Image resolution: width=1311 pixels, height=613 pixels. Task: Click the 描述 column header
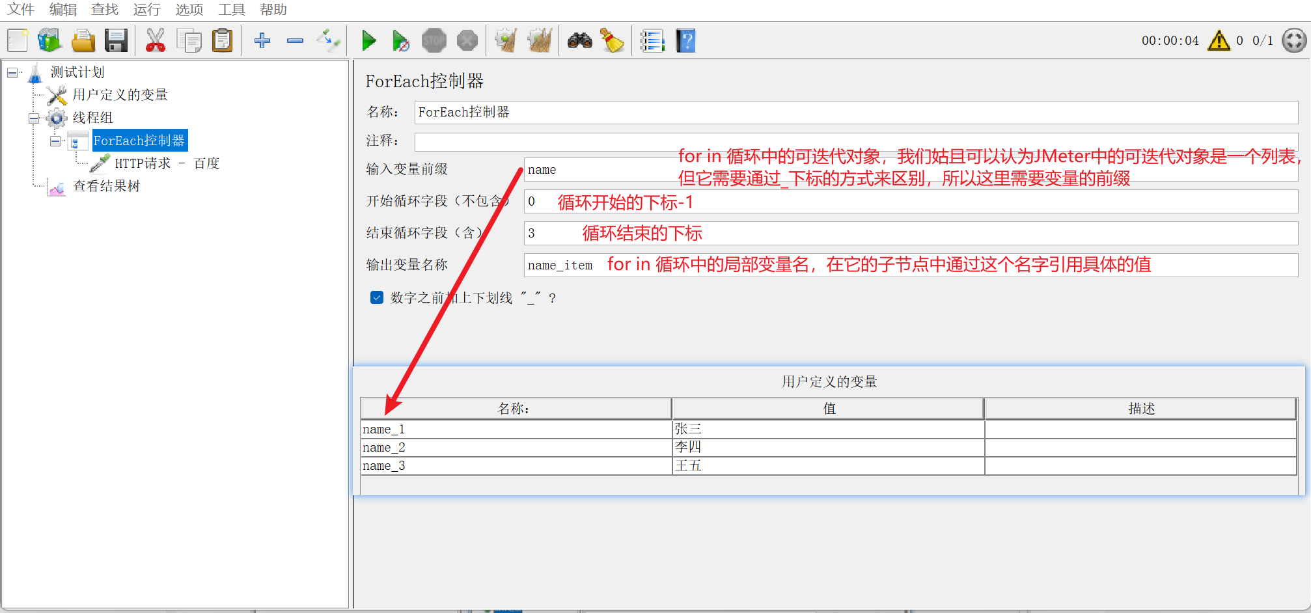tap(1141, 409)
